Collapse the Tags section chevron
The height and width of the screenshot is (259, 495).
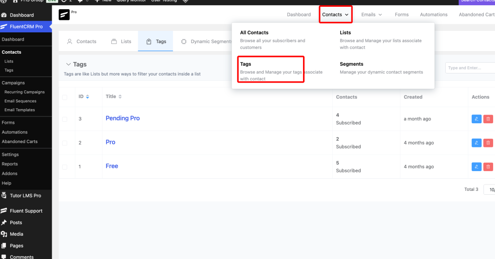tap(68, 64)
